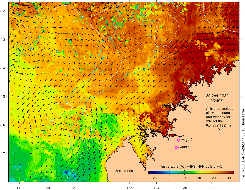Click latitude axis label -12
This screenshot has width=245, height=190.
[3, 11]
